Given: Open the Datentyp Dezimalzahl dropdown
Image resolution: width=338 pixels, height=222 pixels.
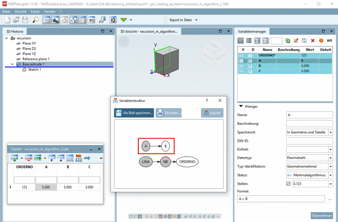Looking at the screenshot, I should pyautogui.click(x=330, y=158).
